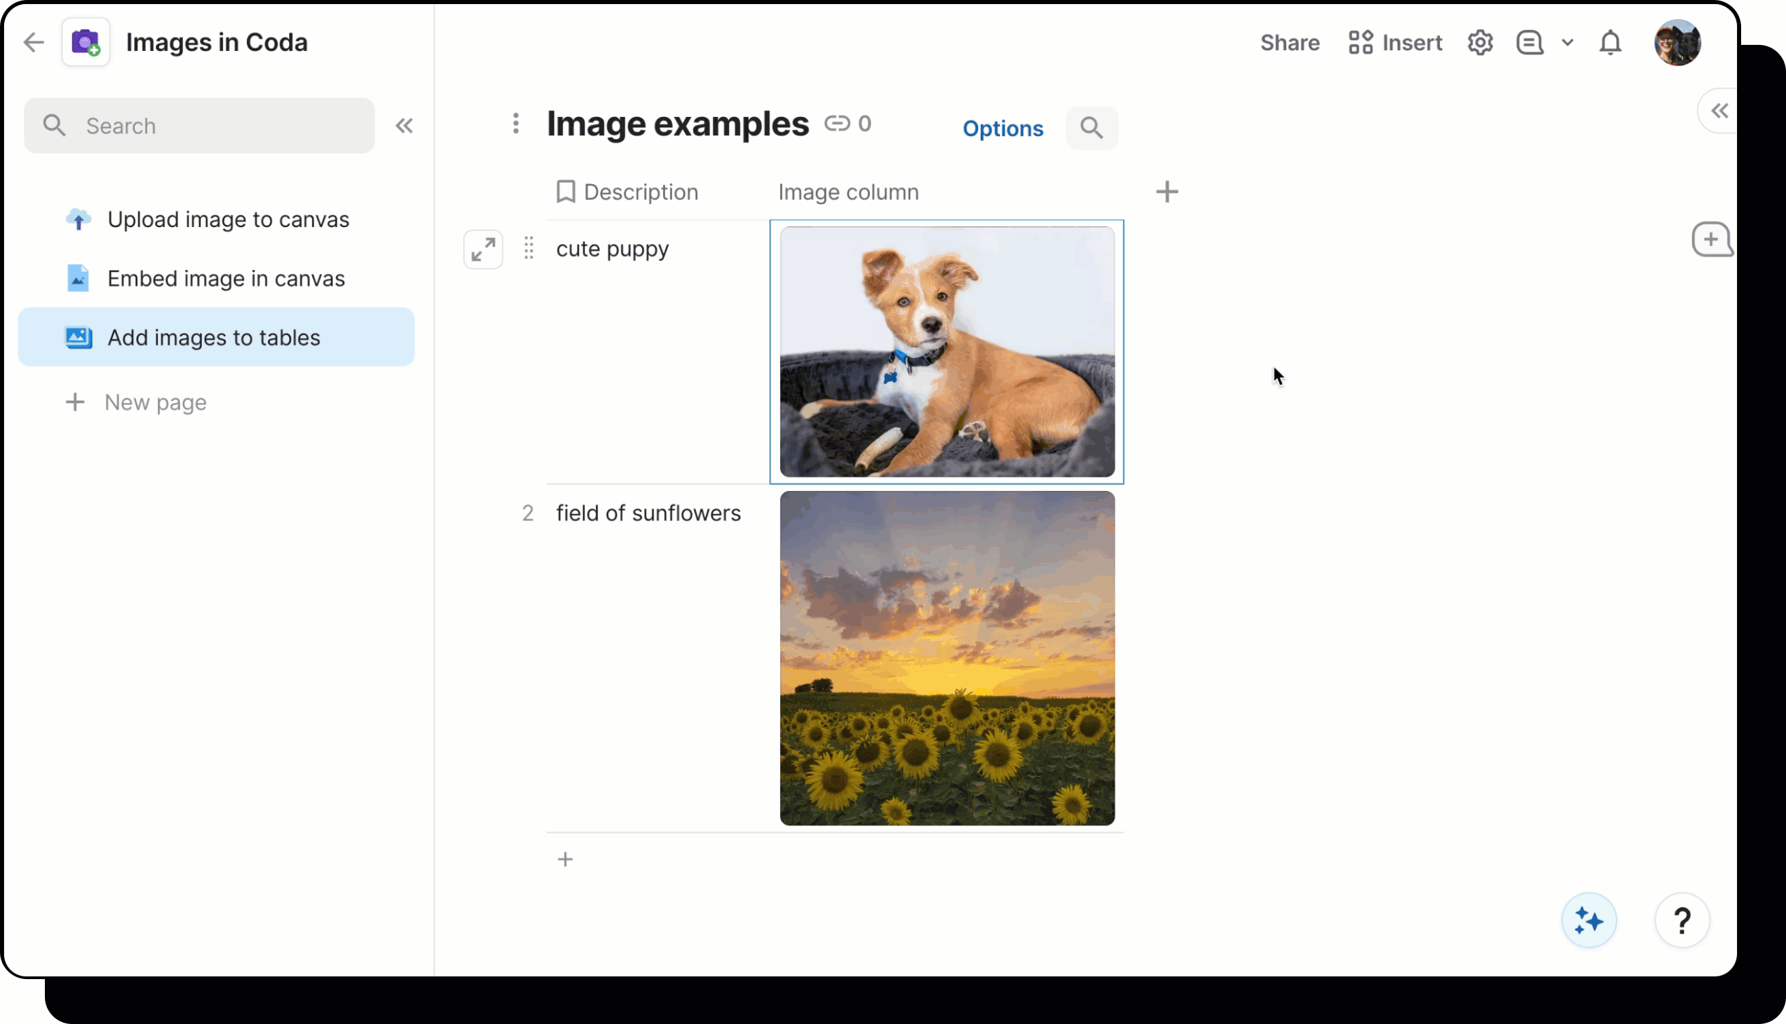Click the Share button
This screenshot has height=1024, width=1786.
point(1290,42)
